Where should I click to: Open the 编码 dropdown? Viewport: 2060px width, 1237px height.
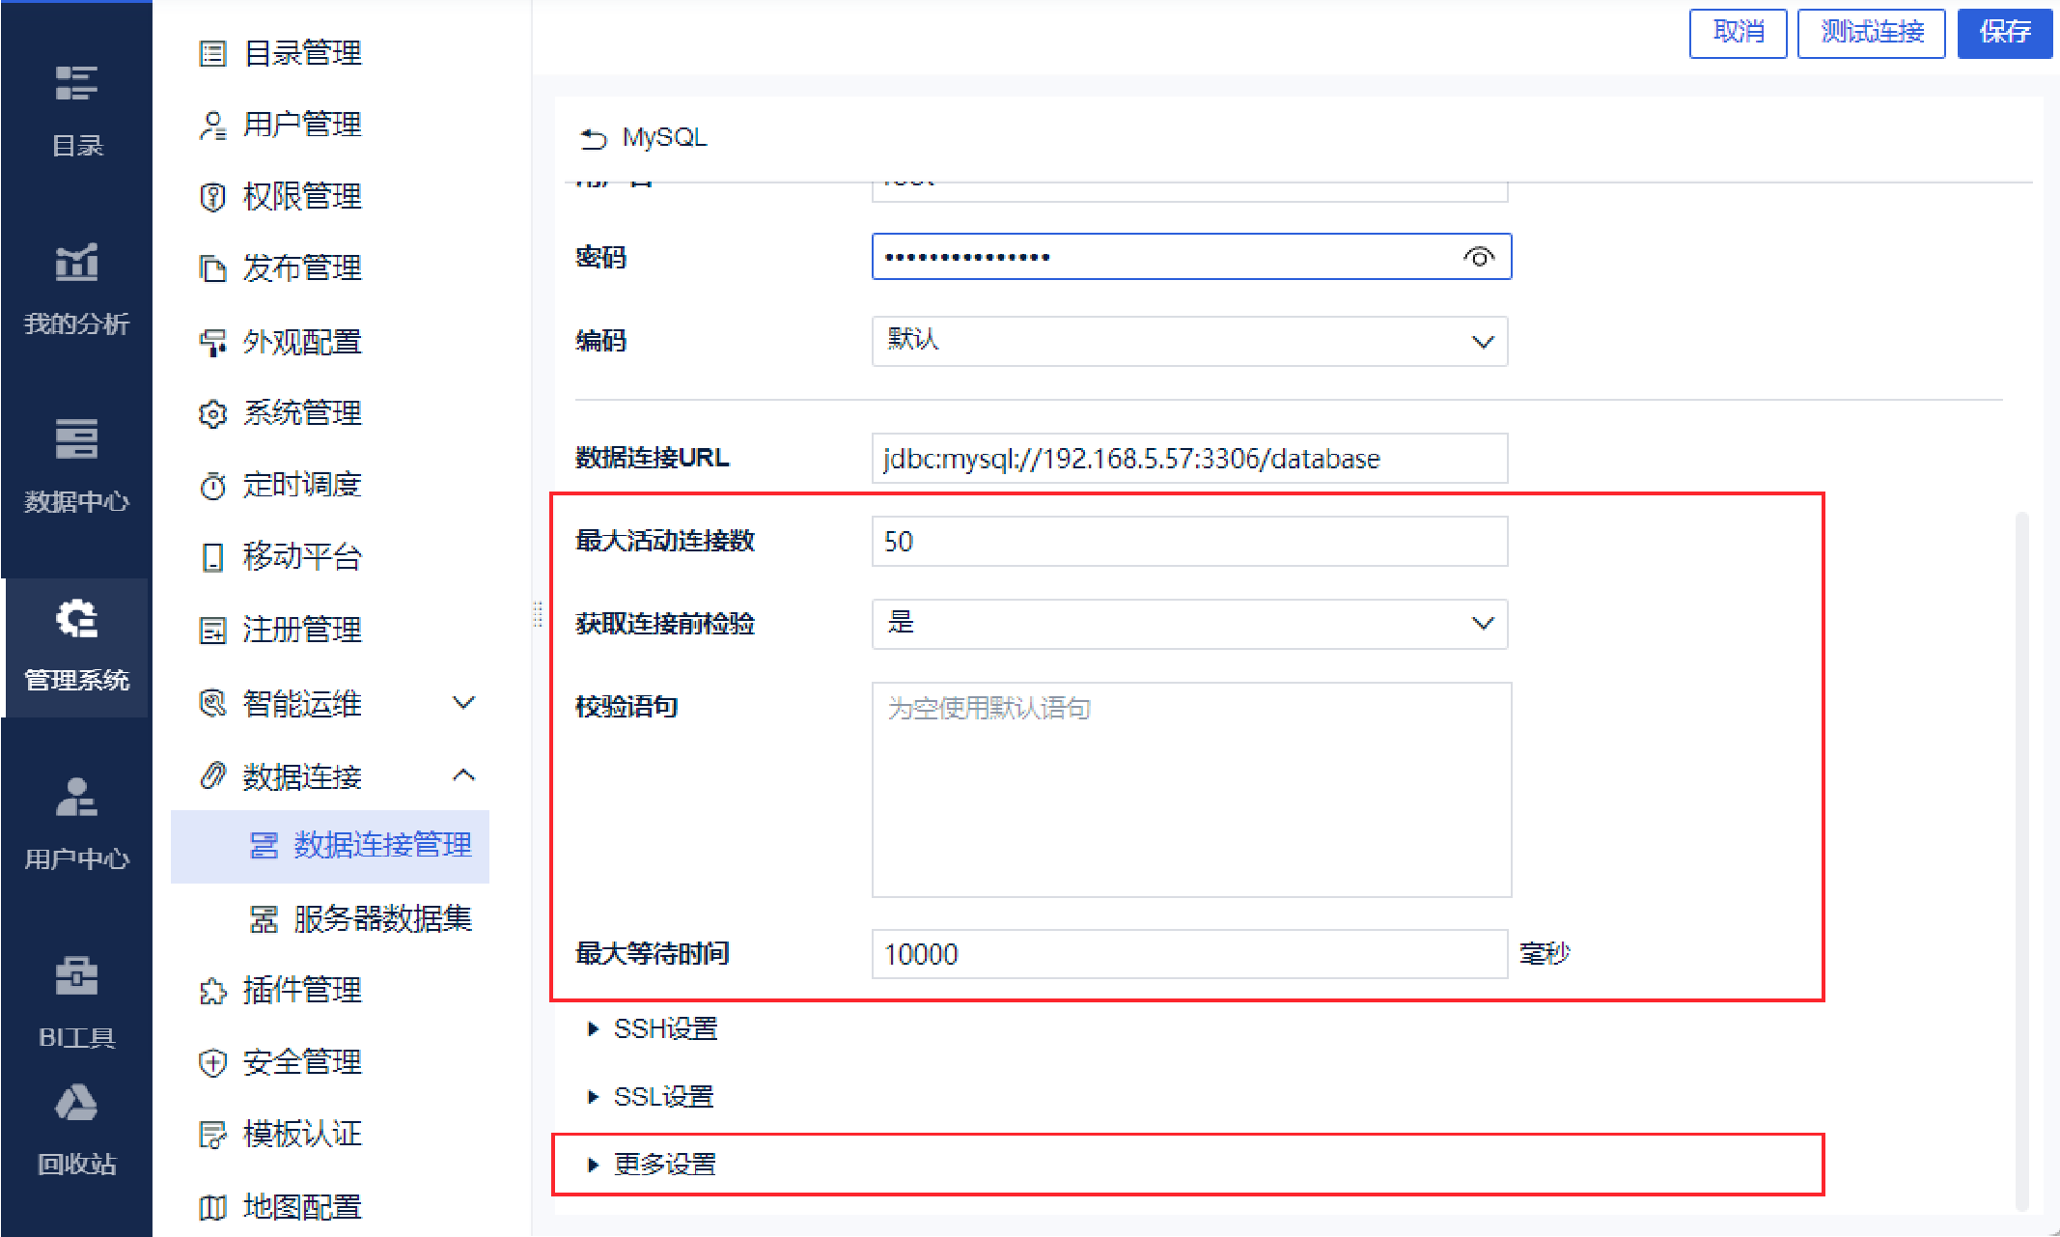[x=1188, y=341]
